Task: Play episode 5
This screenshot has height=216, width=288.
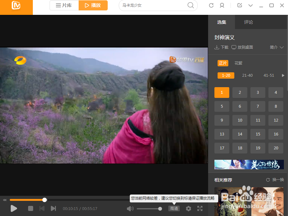Action: 222,106
